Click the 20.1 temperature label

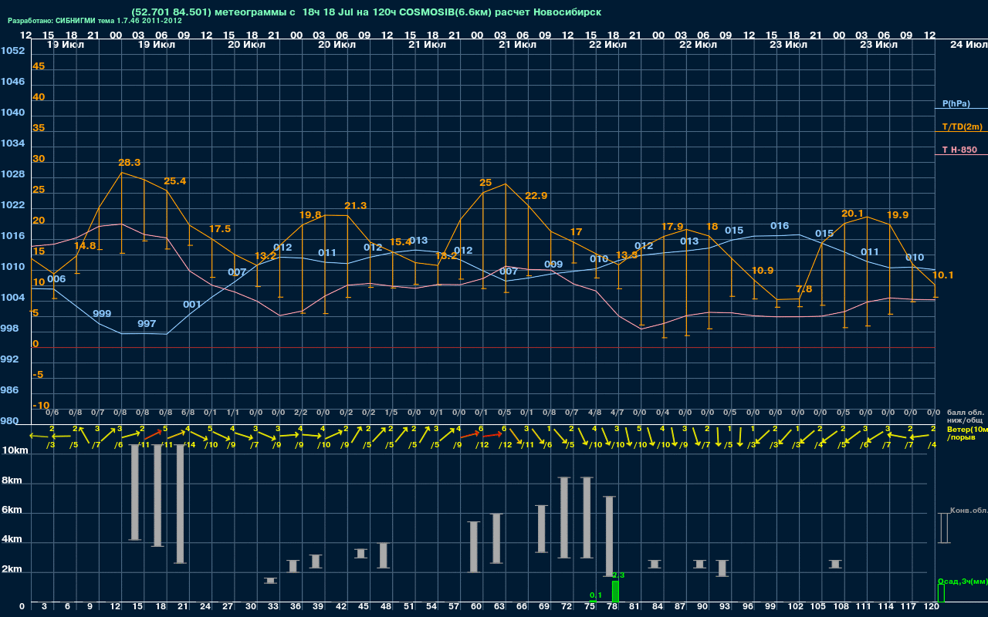click(x=852, y=214)
